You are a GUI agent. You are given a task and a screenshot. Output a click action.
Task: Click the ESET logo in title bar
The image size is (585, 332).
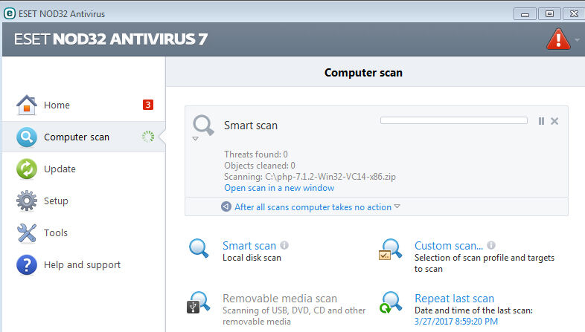point(10,13)
